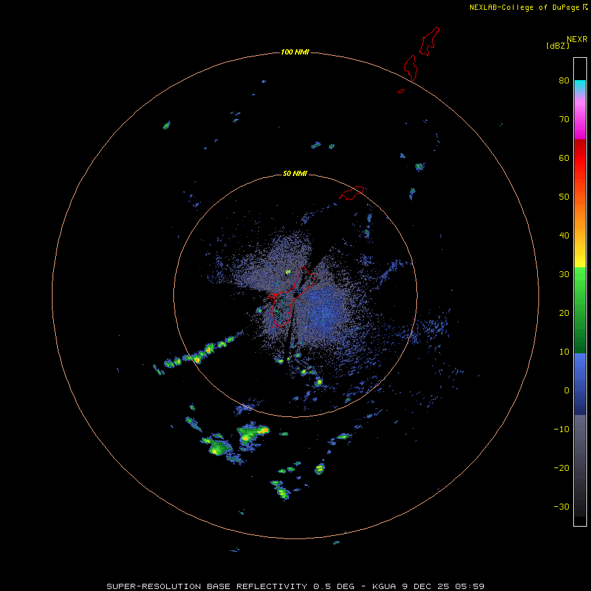Click the "50 NMI" range ring label
The height and width of the screenshot is (591, 591).
pyautogui.click(x=295, y=174)
